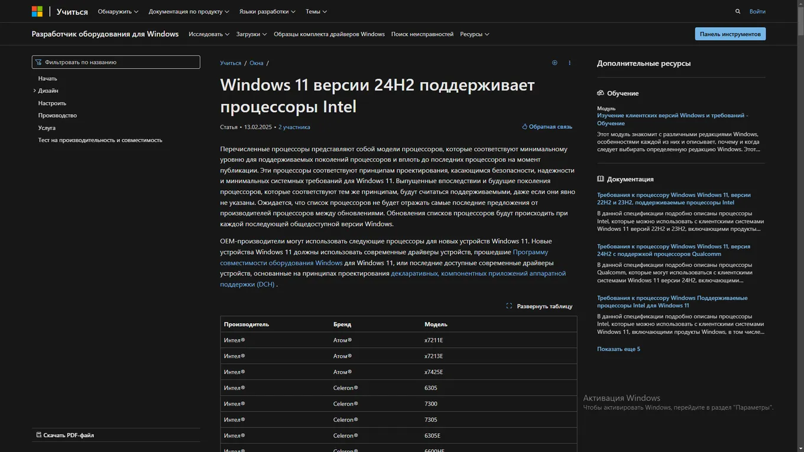Click the Celeron model 7300 cell

pos(431,404)
